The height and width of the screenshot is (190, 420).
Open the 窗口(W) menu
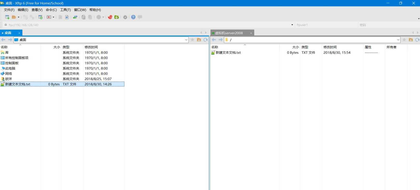[x=80, y=10]
